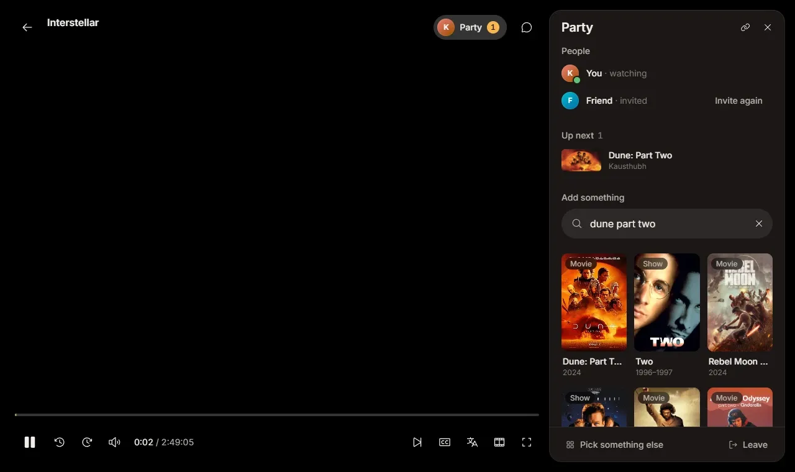Toggle the Party pill button
The image size is (795, 472).
[470, 27]
